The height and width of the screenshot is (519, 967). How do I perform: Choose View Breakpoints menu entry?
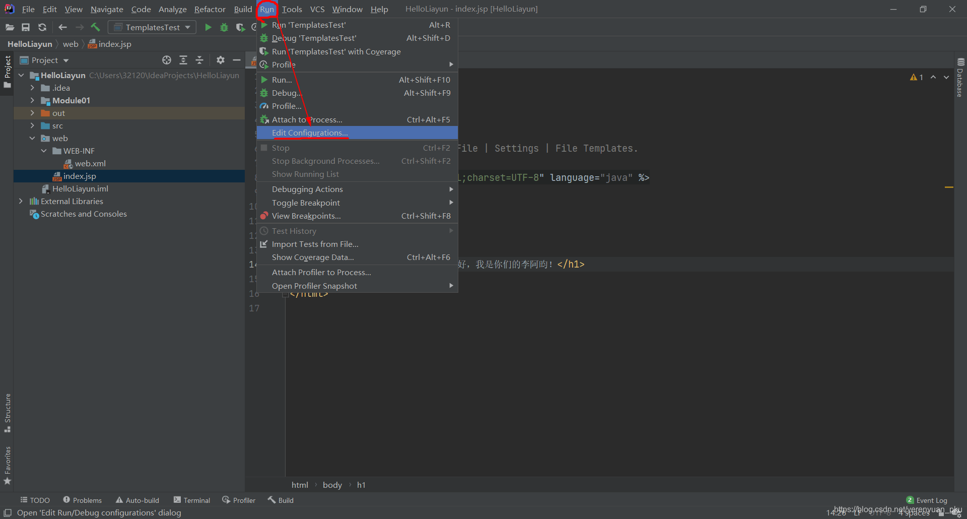[357, 216]
